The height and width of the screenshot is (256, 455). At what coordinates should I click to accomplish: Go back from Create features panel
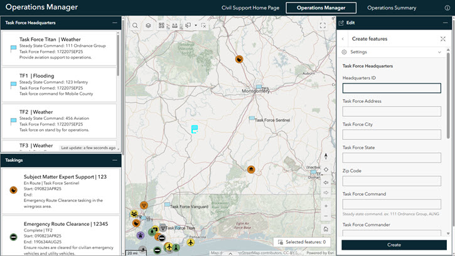[x=343, y=39]
